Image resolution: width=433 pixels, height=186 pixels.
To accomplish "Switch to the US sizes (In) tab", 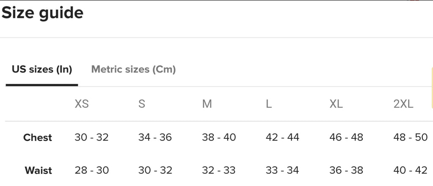I will pyautogui.click(x=42, y=69).
